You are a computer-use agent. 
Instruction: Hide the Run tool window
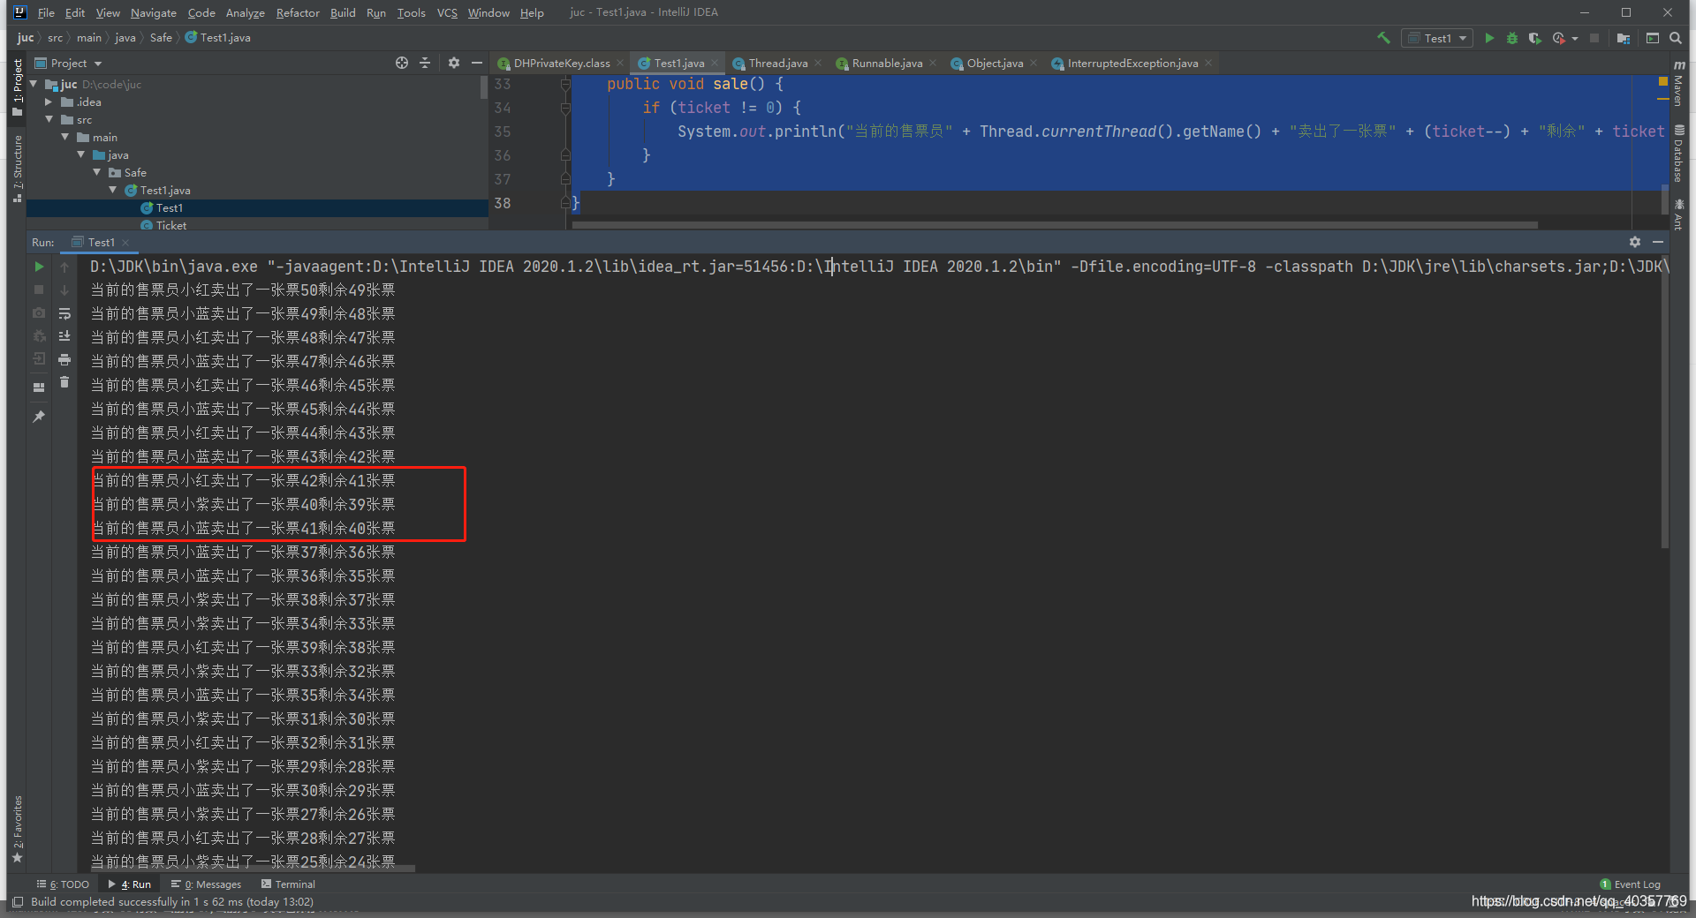point(1658,242)
